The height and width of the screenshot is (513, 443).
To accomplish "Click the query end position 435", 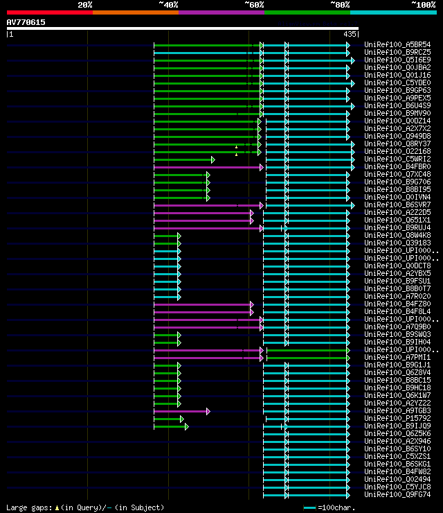I will 350,34.
